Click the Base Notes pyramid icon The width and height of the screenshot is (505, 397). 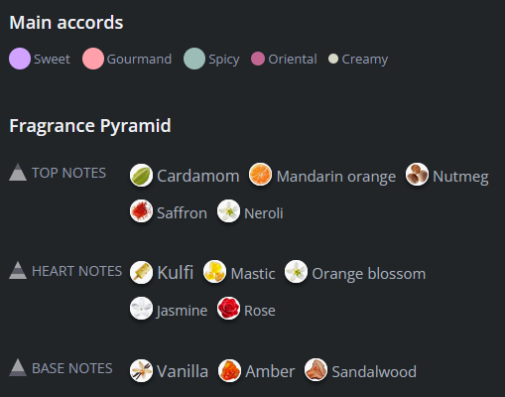(18, 367)
